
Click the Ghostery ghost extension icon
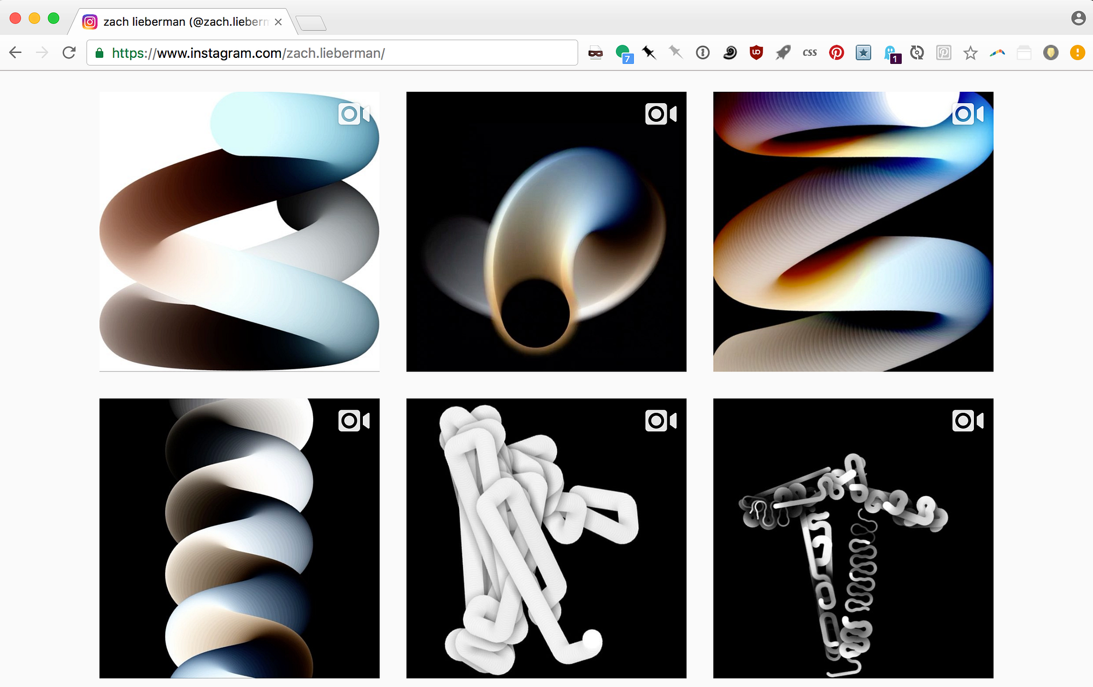(x=890, y=53)
